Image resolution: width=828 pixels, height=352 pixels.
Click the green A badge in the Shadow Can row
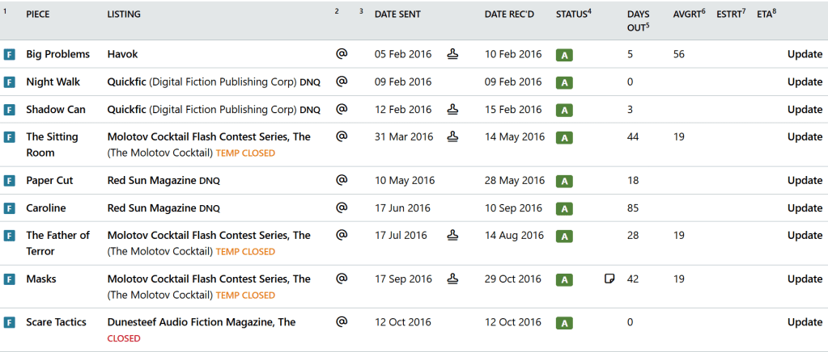(564, 110)
